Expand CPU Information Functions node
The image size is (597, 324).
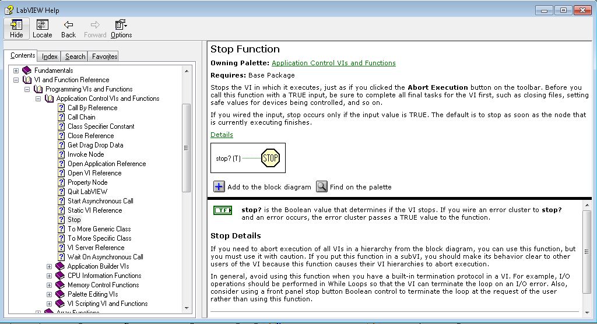point(49,276)
